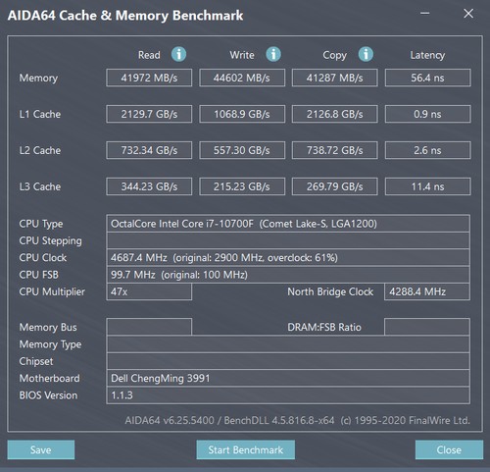
Task: Start the cache and memory benchmark
Action: (x=246, y=449)
